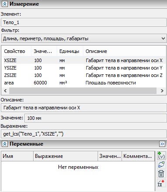Expand panel using double-arrow button
Viewport: 167px width, 192px height.
(162, 144)
